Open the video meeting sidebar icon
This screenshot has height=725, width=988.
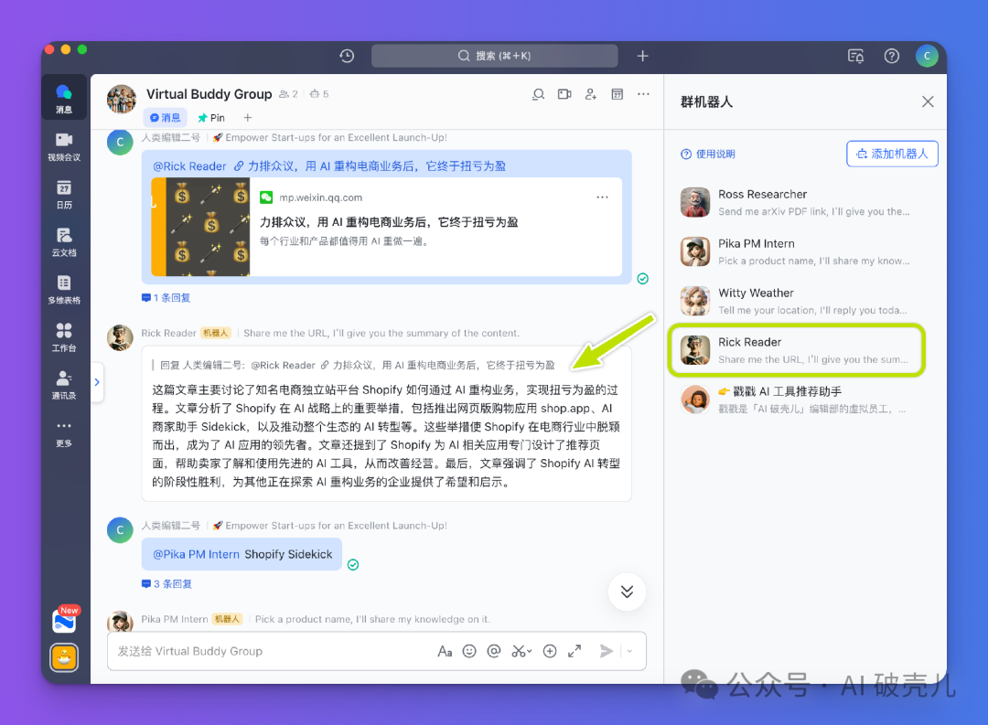(63, 145)
